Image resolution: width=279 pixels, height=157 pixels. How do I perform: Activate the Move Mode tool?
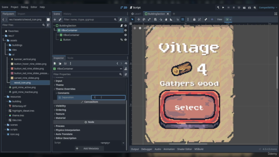(139, 19)
